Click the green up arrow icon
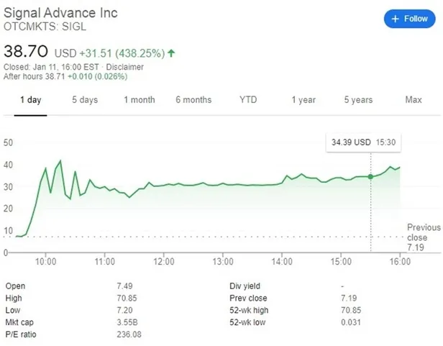 point(171,53)
